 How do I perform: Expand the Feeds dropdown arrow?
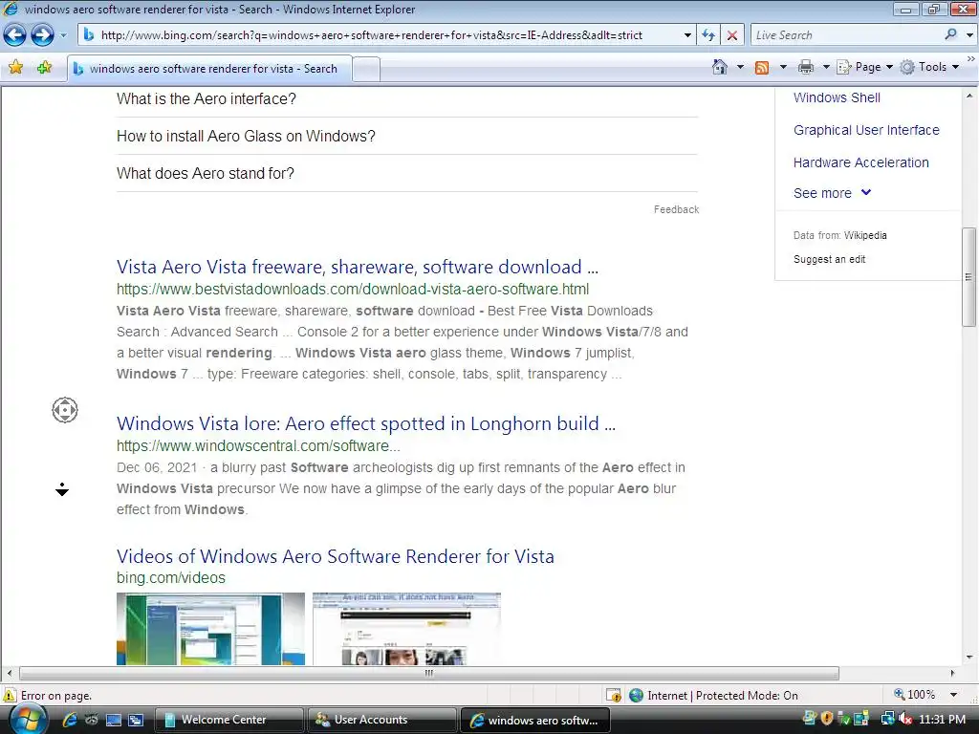pos(783,67)
